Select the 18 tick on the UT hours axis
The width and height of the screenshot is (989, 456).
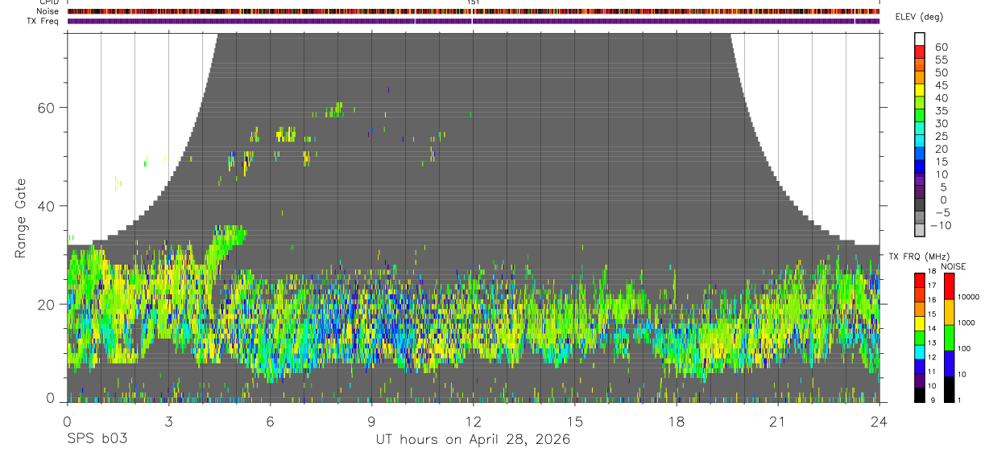[677, 421]
